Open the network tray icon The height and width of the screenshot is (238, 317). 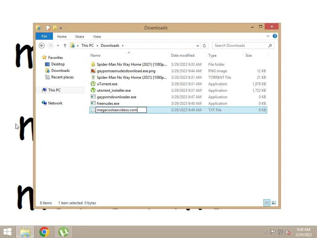(280, 232)
